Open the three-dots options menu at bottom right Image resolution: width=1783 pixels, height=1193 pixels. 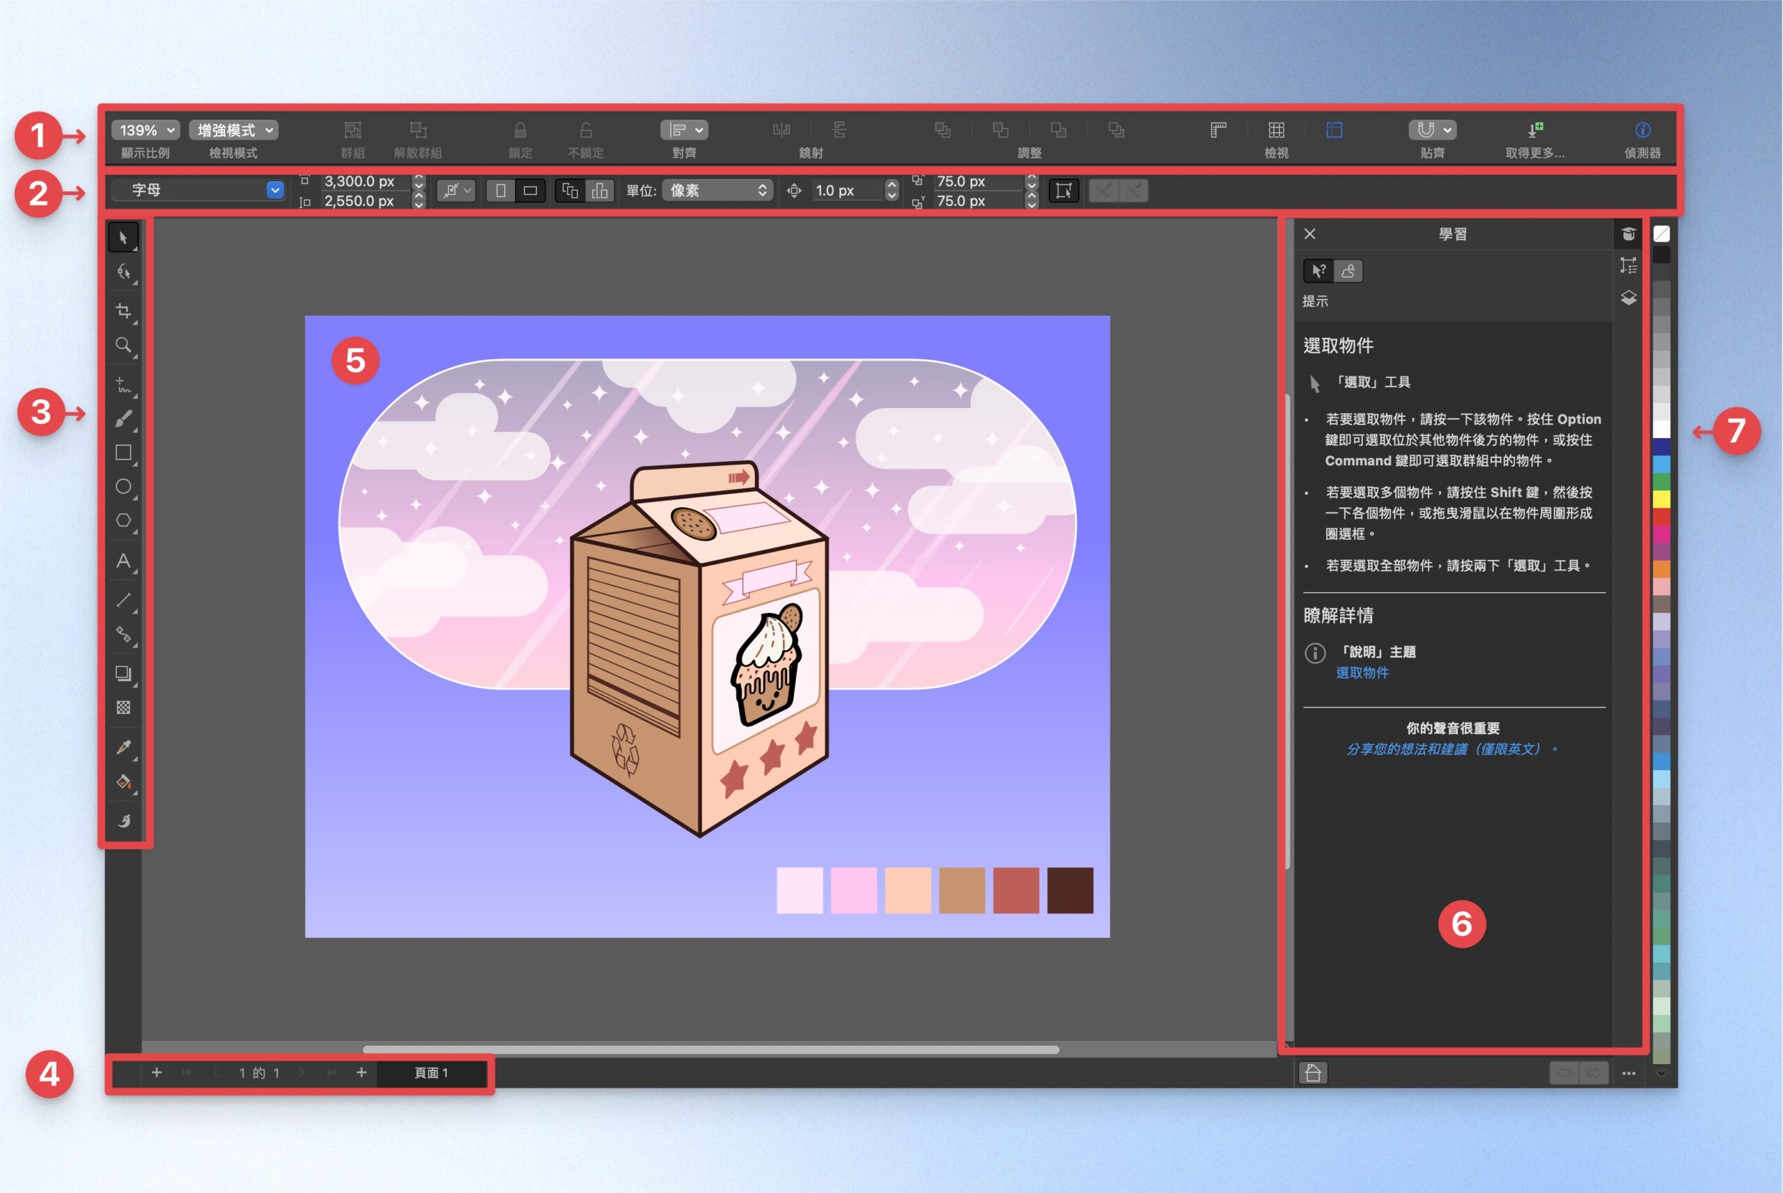point(1628,1073)
